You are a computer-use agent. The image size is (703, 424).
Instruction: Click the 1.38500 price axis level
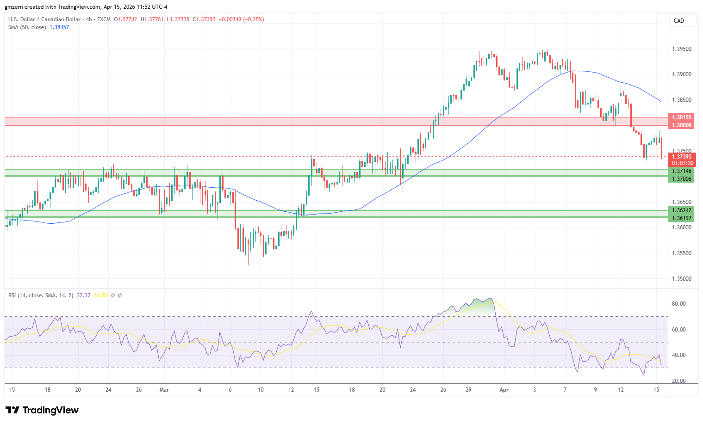tap(682, 100)
